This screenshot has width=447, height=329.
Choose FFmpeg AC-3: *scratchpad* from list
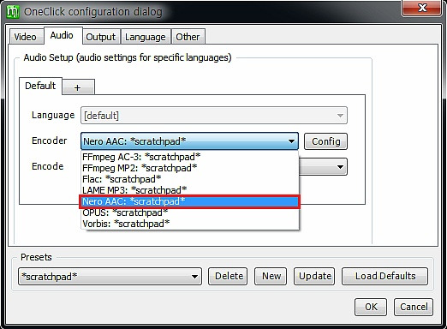[190, 157]
